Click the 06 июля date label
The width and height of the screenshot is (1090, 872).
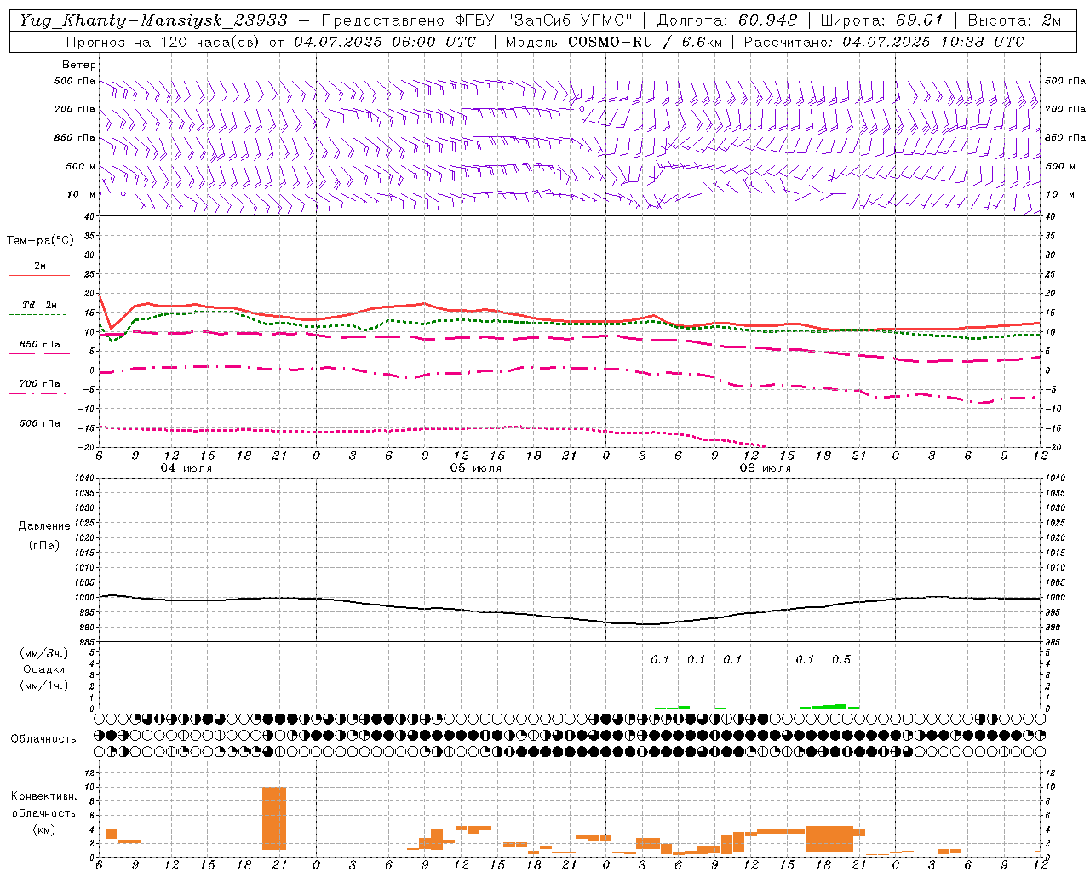pyautogui.click(x=766, y=468)
